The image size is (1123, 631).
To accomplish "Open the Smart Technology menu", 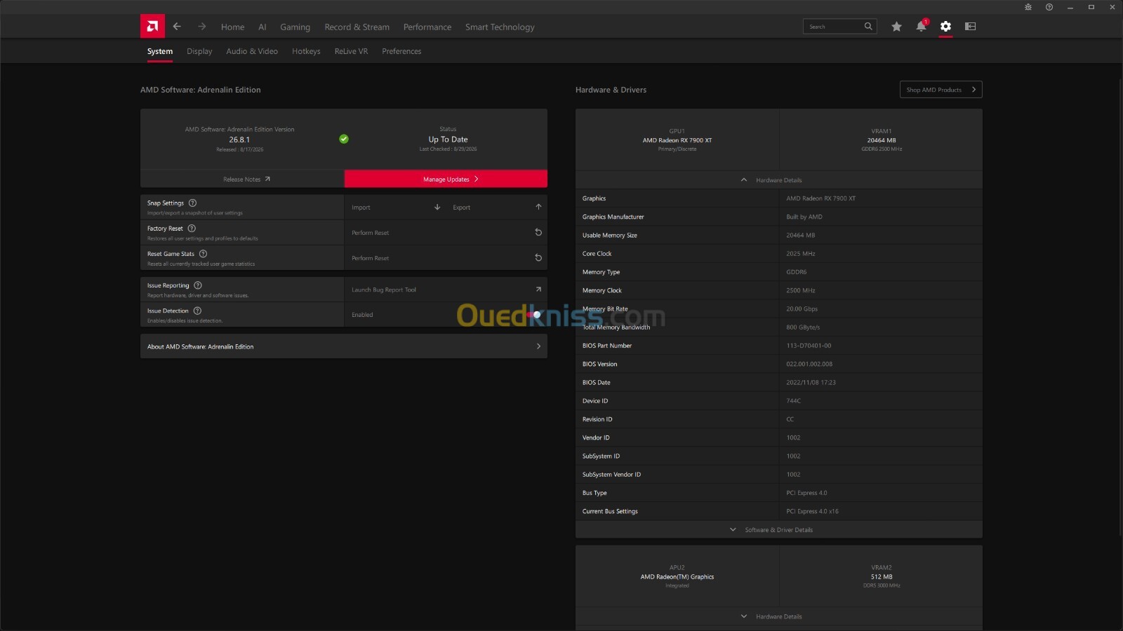I will 500,27.
